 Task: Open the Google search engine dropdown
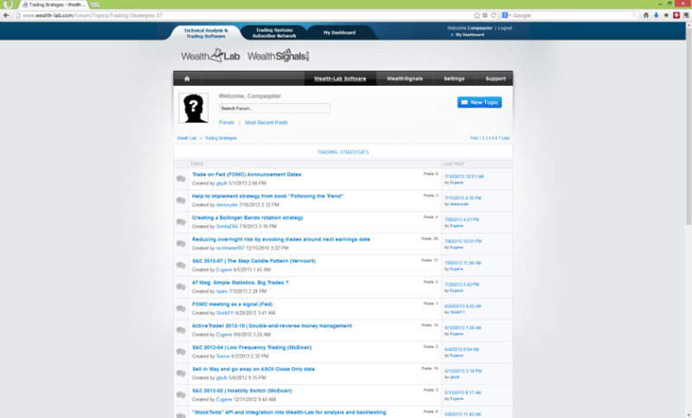[506, 16]
